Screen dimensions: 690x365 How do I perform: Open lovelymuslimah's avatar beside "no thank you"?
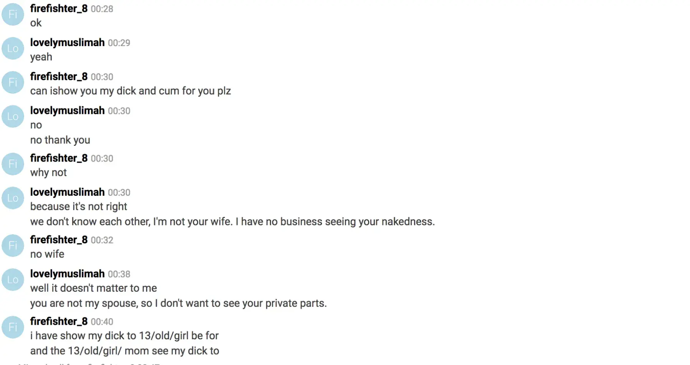coord(13,116)
